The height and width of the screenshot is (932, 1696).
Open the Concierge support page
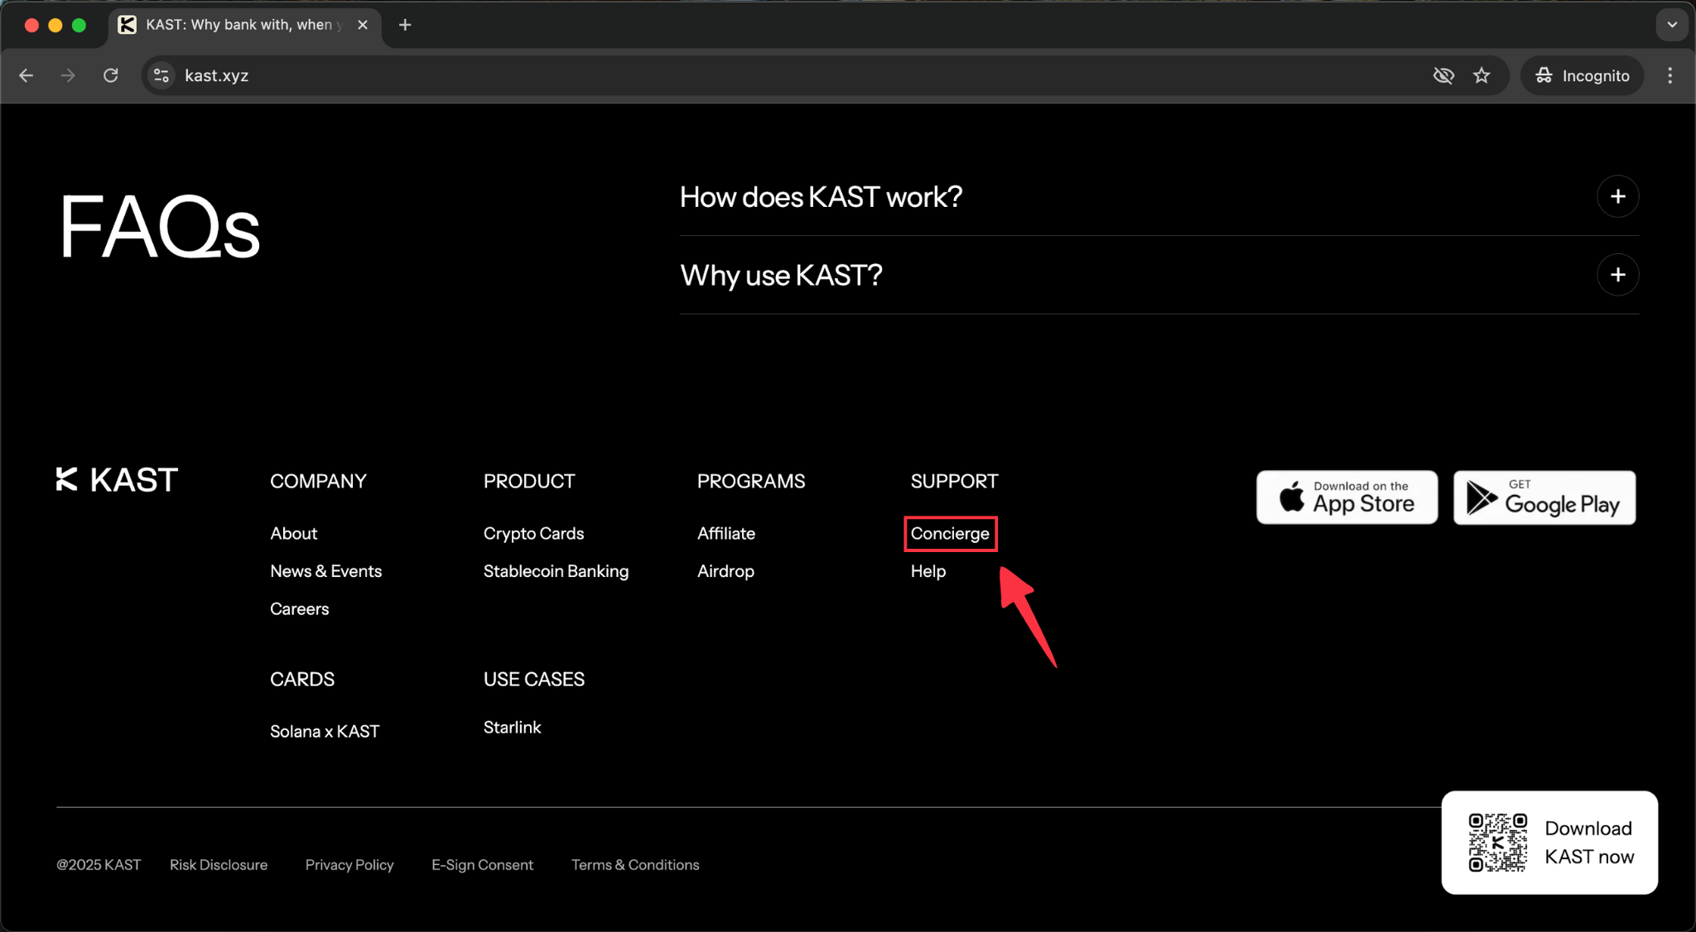(x=950, y=534)
